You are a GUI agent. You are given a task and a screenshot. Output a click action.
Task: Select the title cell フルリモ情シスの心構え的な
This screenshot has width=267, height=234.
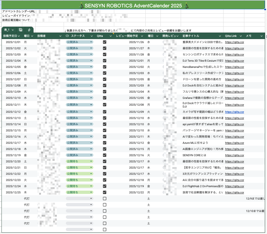(203, 92)
